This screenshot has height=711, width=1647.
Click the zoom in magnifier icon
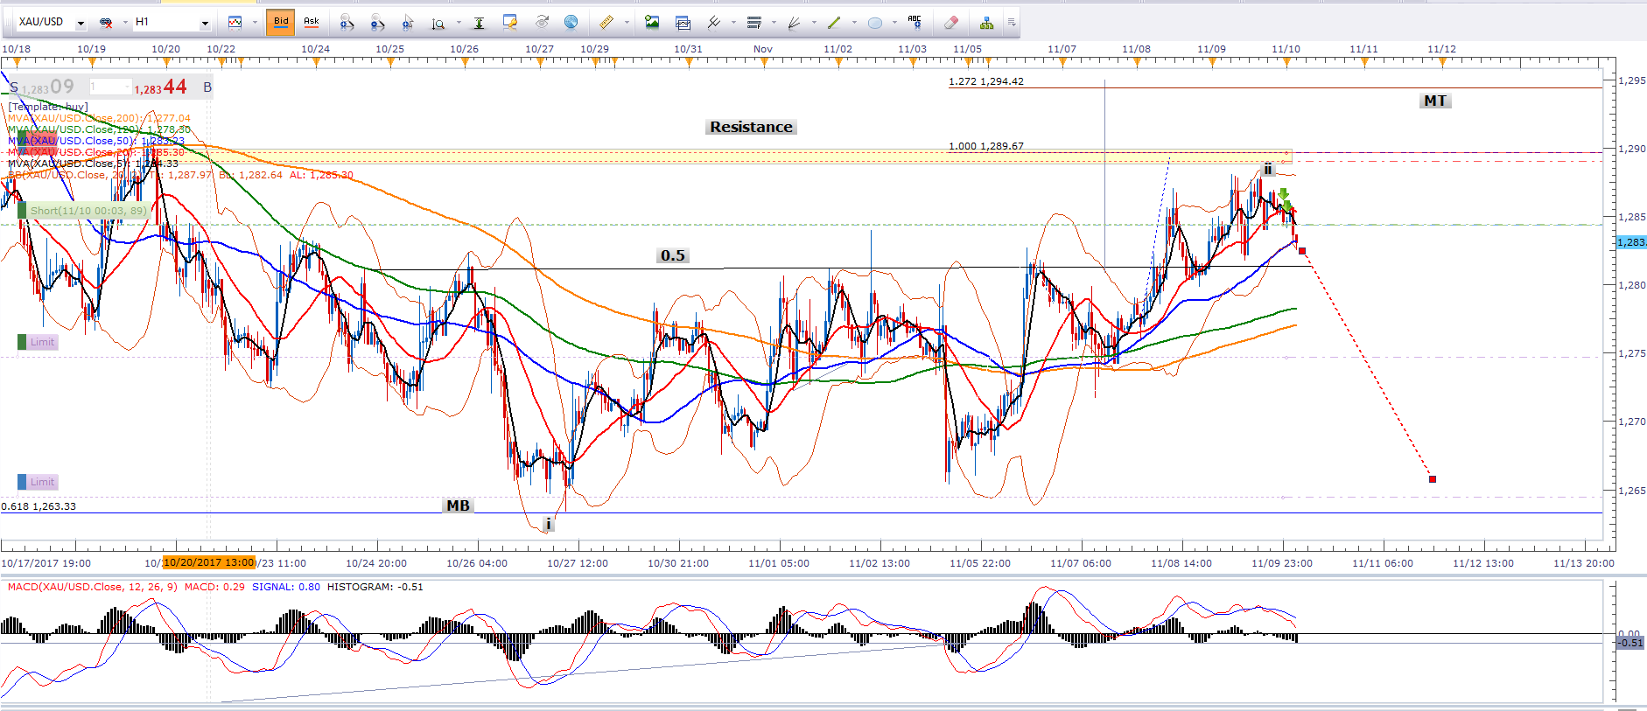pos(347,23)
